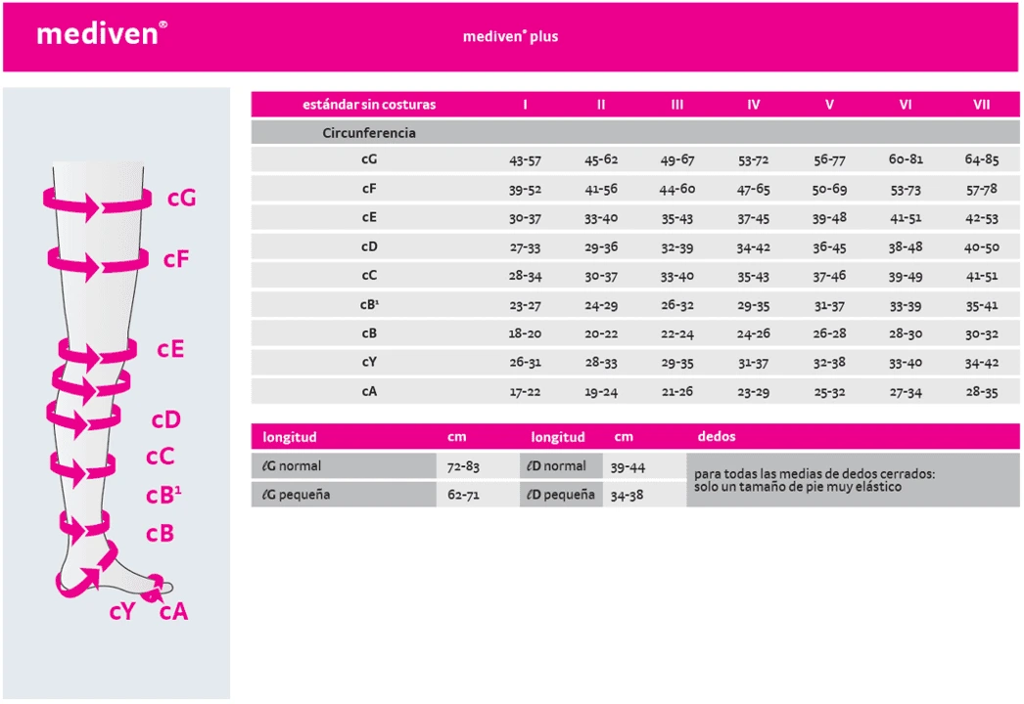
Task: Select size column header I
Action: [525, 105]
